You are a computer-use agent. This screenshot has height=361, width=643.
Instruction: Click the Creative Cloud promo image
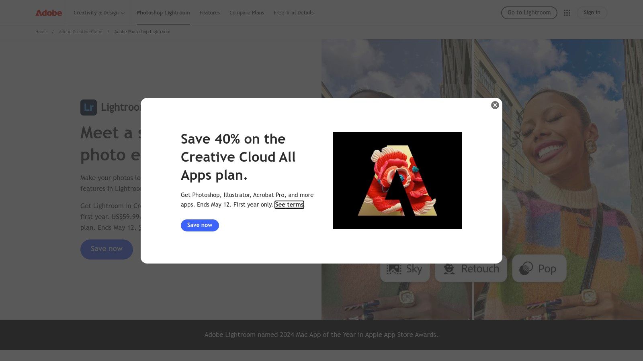click(397, 180)
